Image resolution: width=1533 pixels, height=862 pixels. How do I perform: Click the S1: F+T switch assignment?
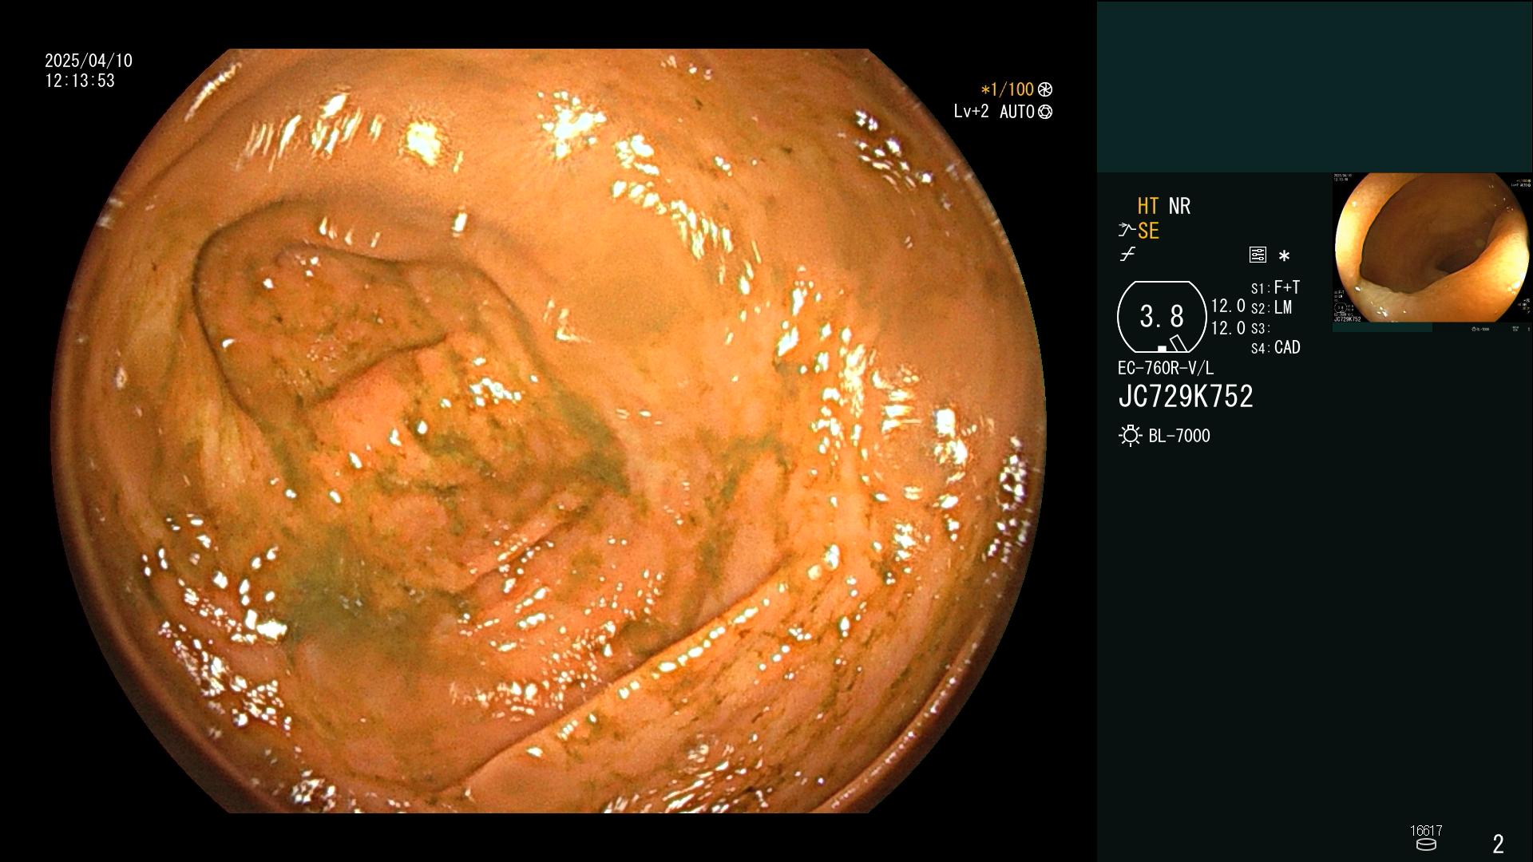1275,287
